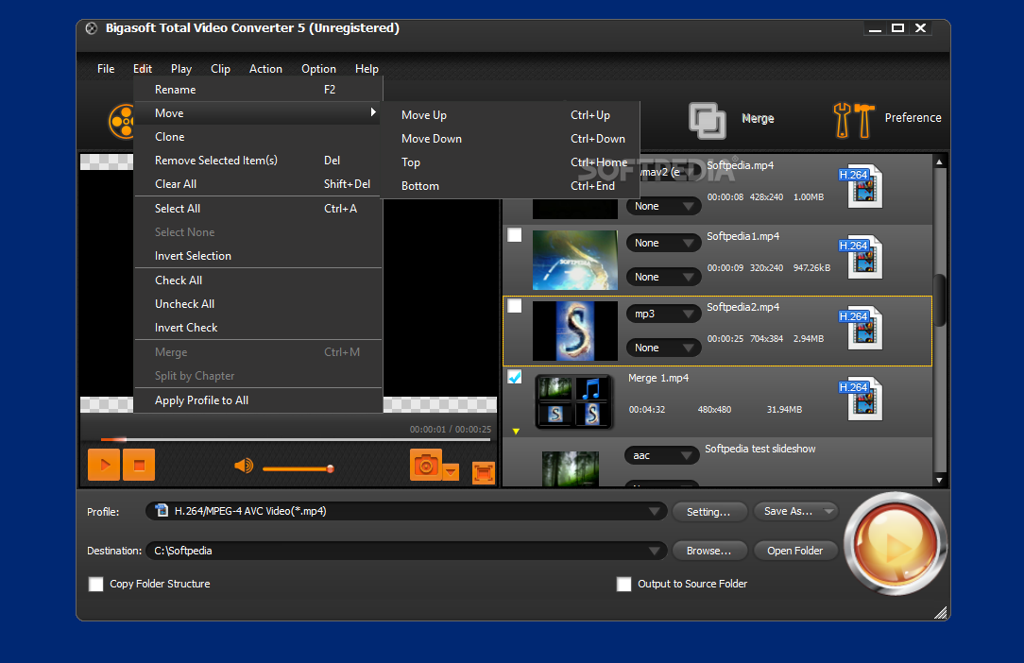Open Preference tools icon
Image resolution: width=1024 pixels, height=663 pixels.
tap(854, 120)
